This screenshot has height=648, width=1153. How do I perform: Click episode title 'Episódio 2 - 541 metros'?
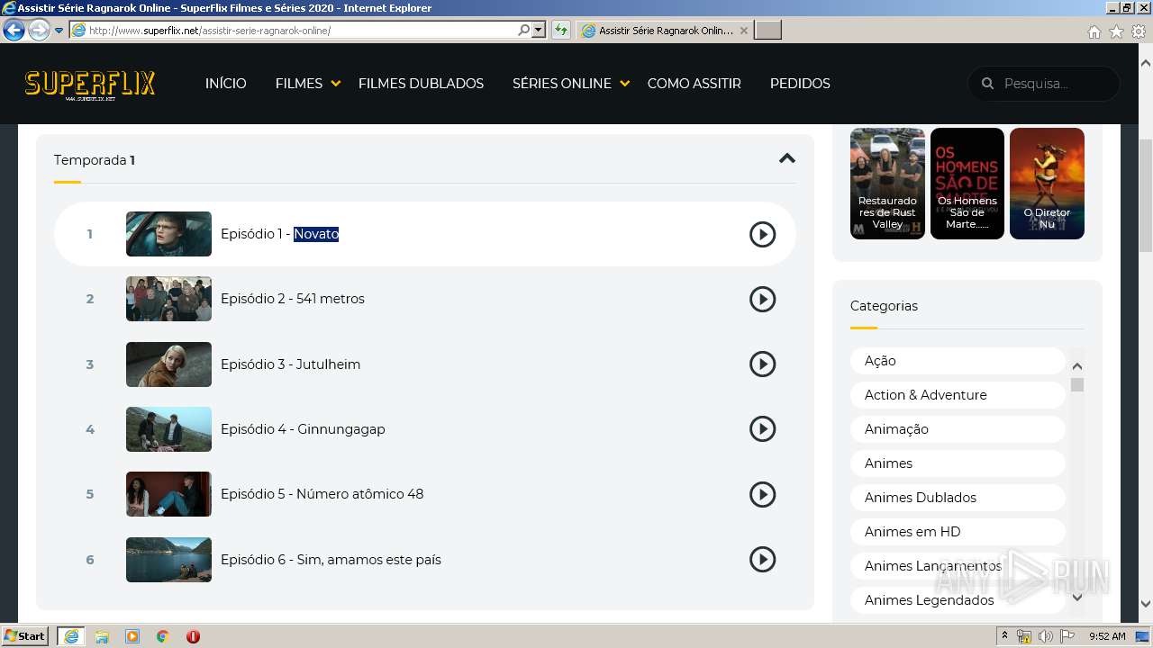click(293, 299)
